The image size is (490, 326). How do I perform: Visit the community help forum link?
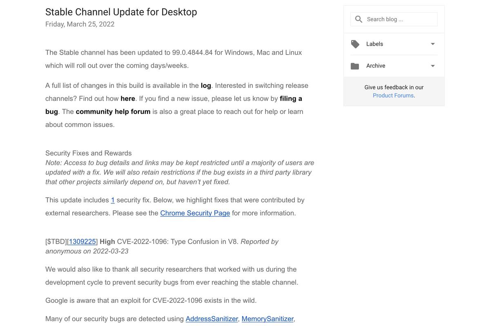tap(113, 112)
